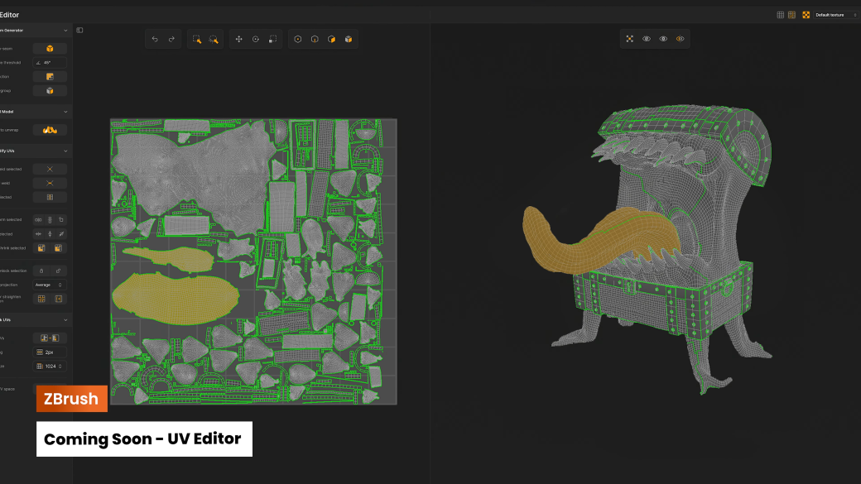This screenshot has height=484, width=861.
Task: Open the Default texture dropdown
Action: point(835,15)
